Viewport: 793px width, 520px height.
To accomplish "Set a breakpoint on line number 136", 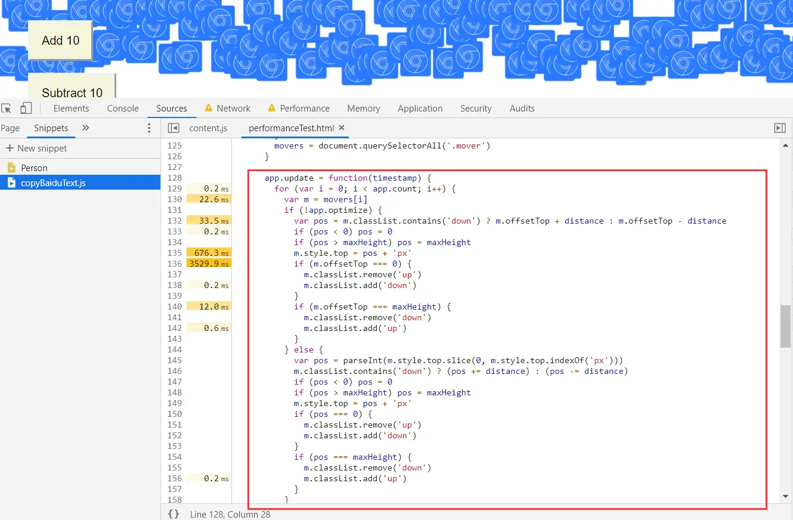I will pyautogui.click(x=174, y=264).
